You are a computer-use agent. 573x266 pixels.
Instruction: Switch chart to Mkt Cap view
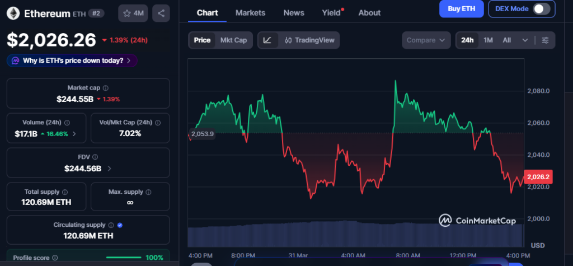click(x=233, y=40)
